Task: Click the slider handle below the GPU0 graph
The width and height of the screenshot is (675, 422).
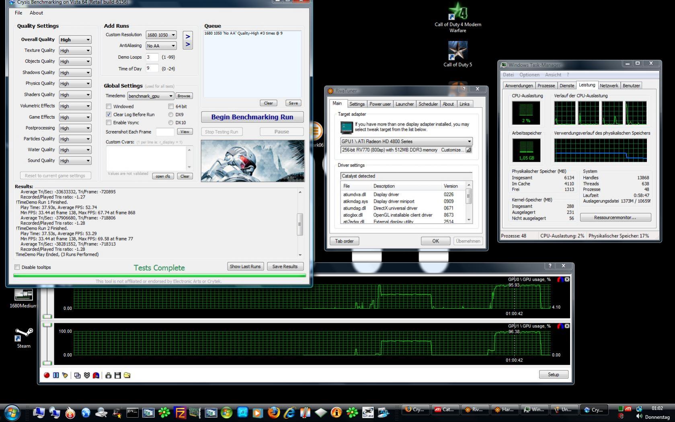Action: tap(47, 316)
